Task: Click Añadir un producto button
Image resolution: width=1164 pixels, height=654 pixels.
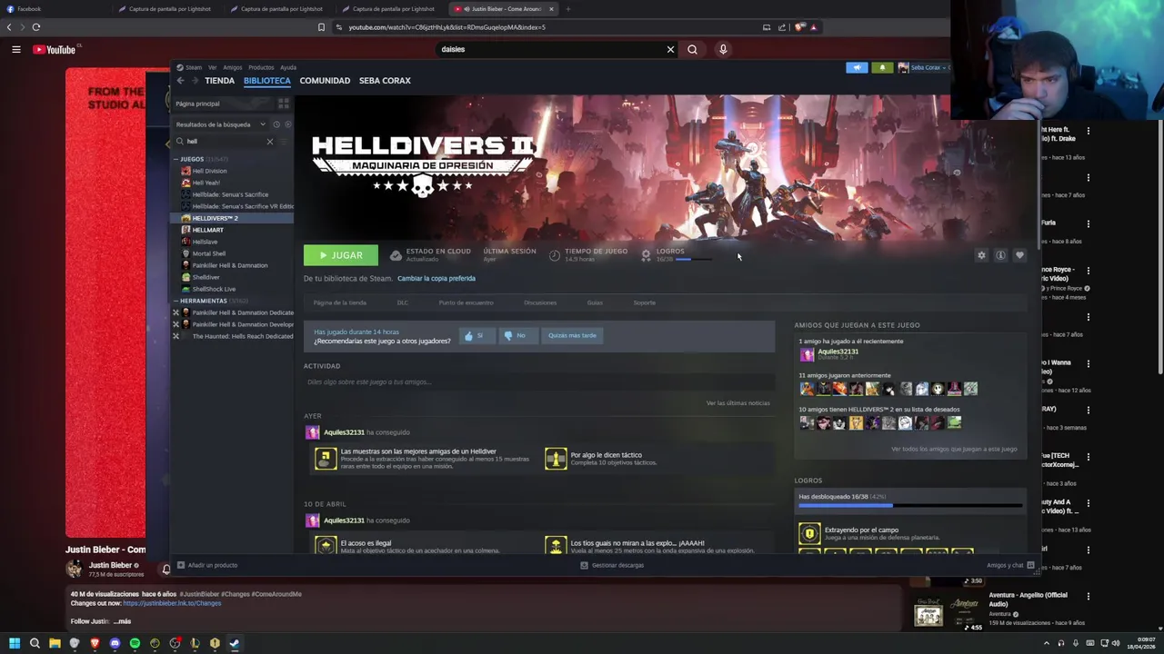Action: pos(207,565)
